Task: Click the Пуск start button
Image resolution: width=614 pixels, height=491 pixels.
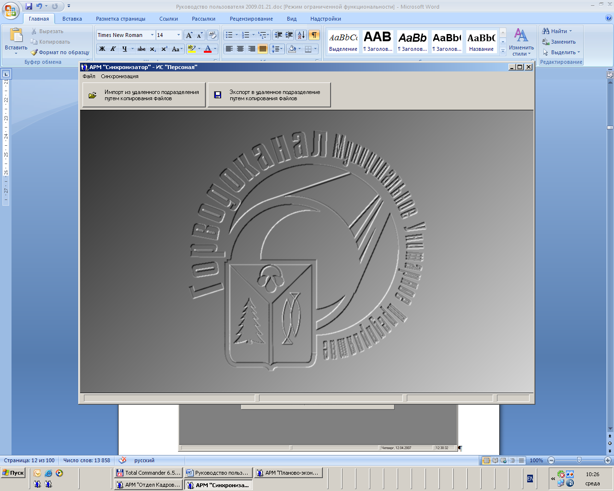Action: coord(13,473)
